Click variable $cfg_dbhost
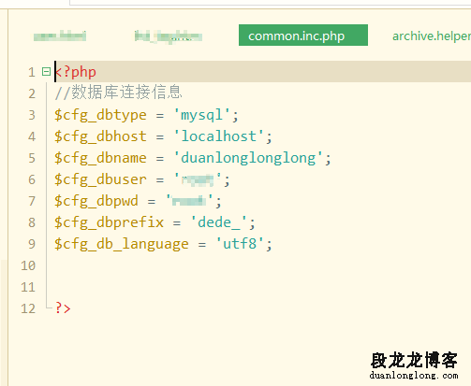This screenshot has width=471, height=386. (x=100, y=136)
